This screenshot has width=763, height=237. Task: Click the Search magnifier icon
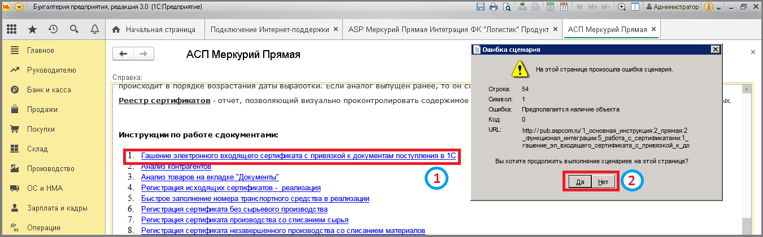pos(74,29)
